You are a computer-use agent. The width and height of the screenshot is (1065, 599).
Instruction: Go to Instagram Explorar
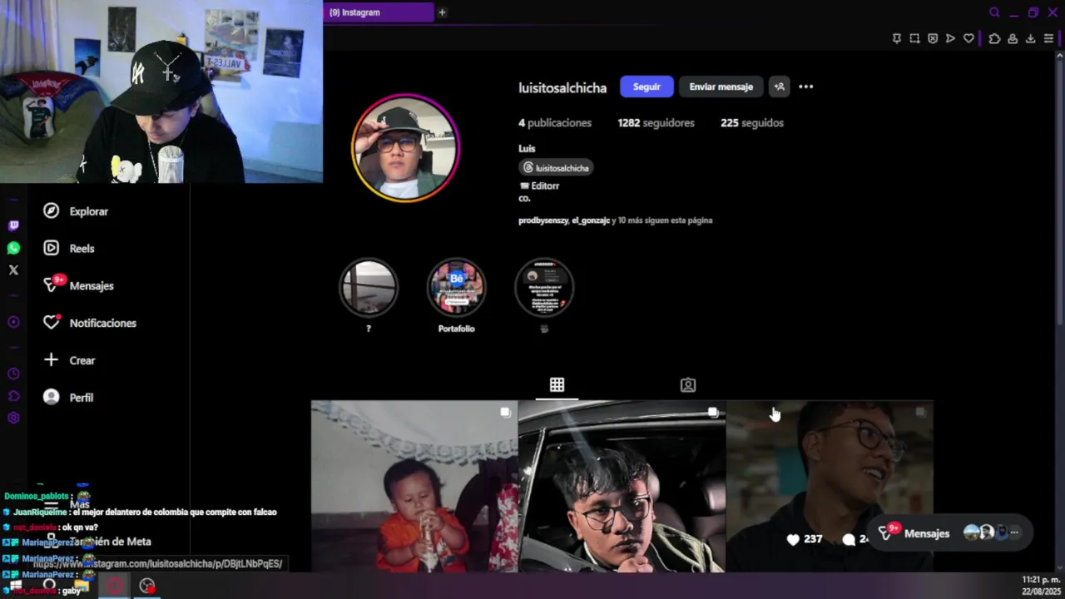(x=77, y=211)
